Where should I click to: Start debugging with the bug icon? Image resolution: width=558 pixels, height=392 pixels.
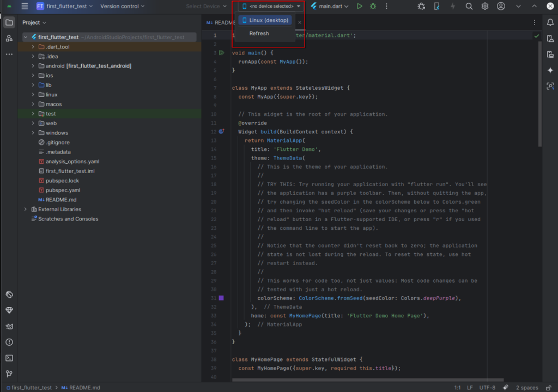click(x=373, y=6)
